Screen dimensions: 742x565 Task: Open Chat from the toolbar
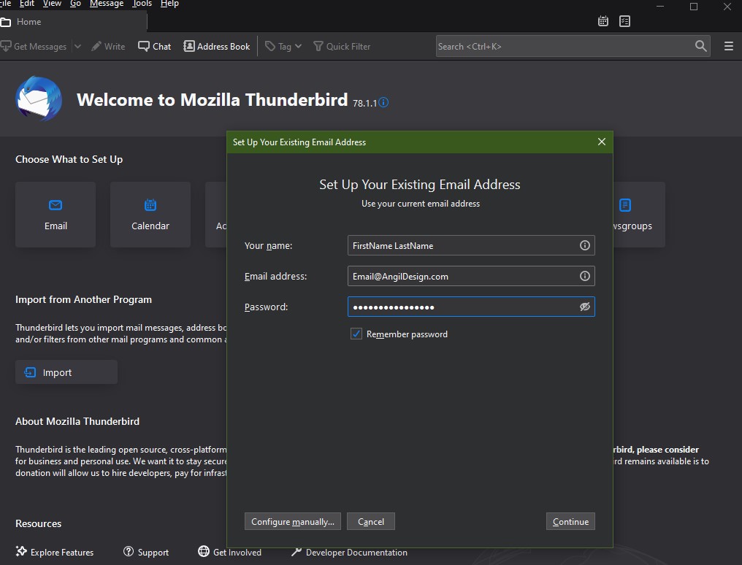click(154, 46)
